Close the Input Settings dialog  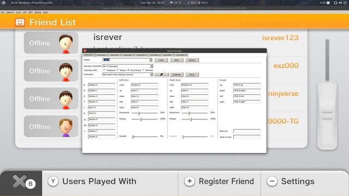pos(85,51)
